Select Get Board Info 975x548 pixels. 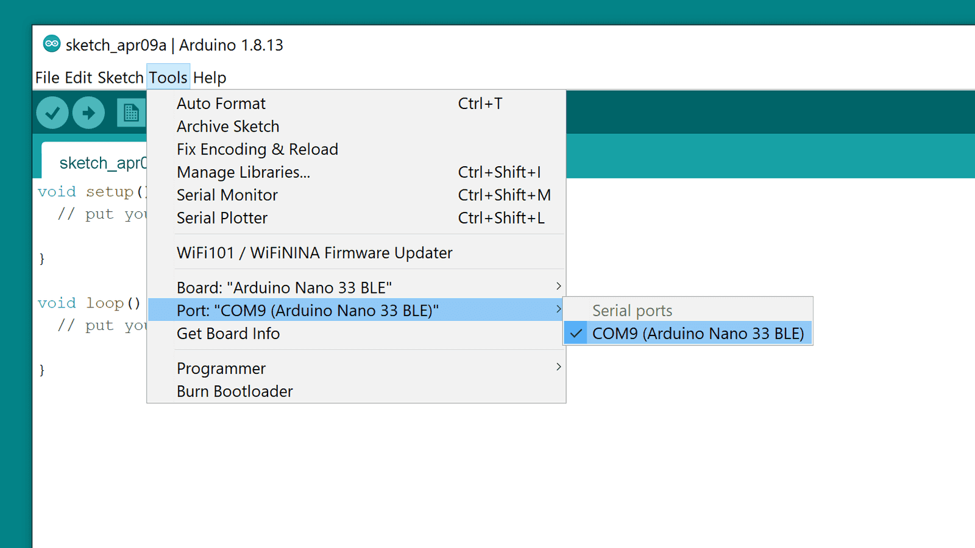[229, 334]
